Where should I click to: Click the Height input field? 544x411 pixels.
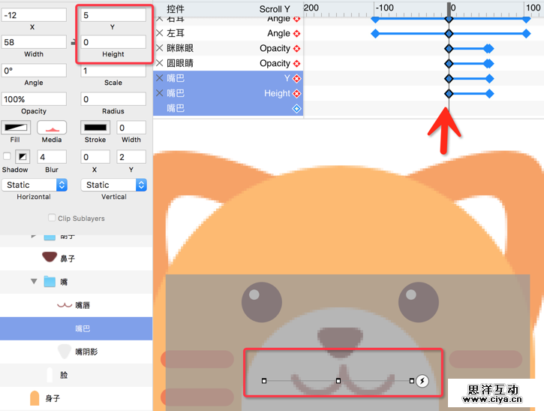pos(113,42)
